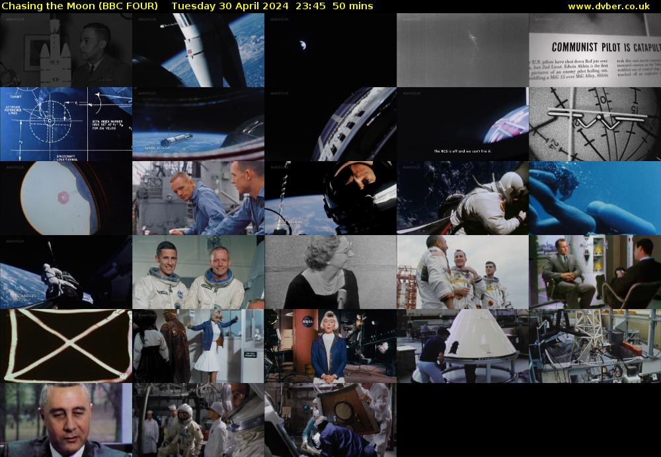Viewport: 661px width, 457px height.
Task: Open the officer beside rocket model thumbnail
Action: (x=65, y=50)
